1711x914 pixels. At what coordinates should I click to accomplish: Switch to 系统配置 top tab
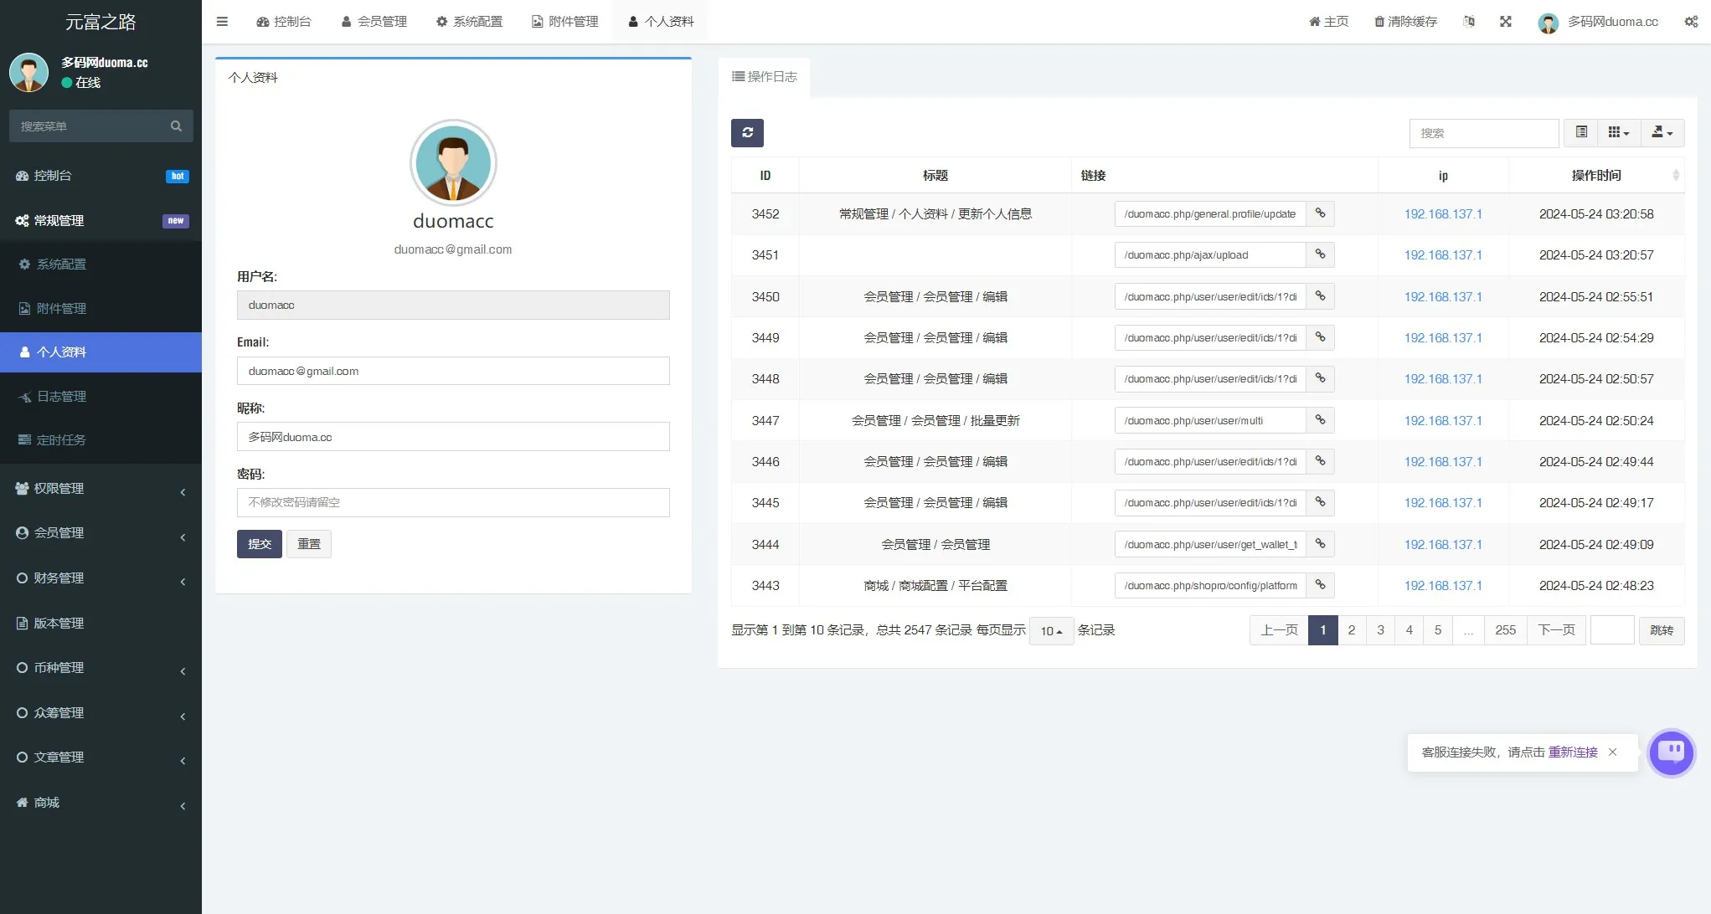[469, 22]
